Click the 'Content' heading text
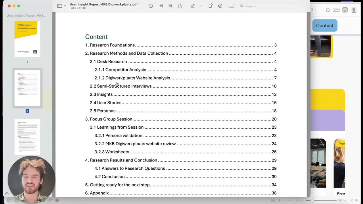Viewport: 363px width, 204px height. point(96,37)
